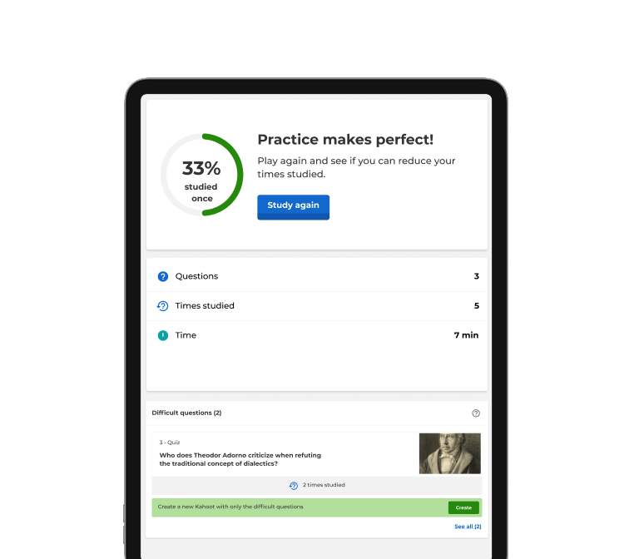Click the replay icon beside 2 times studied
The width and height of the screenshot is (634, 559).
click(x=294, y=486)
